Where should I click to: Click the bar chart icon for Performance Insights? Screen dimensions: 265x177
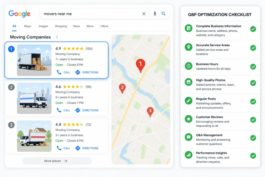point(188,155)
